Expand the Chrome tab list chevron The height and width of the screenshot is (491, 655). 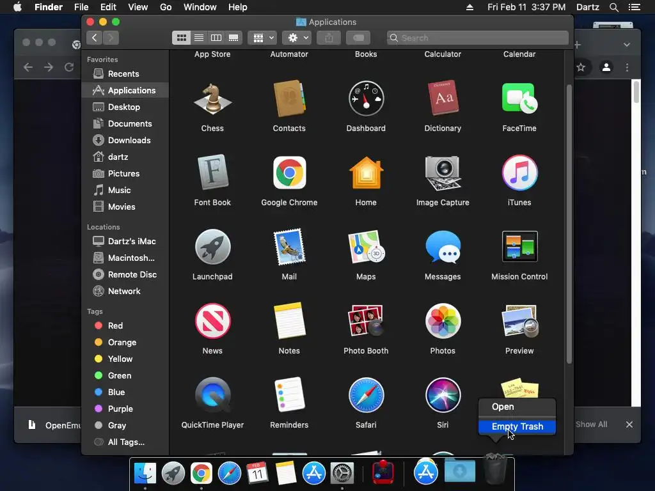point(627,45)
